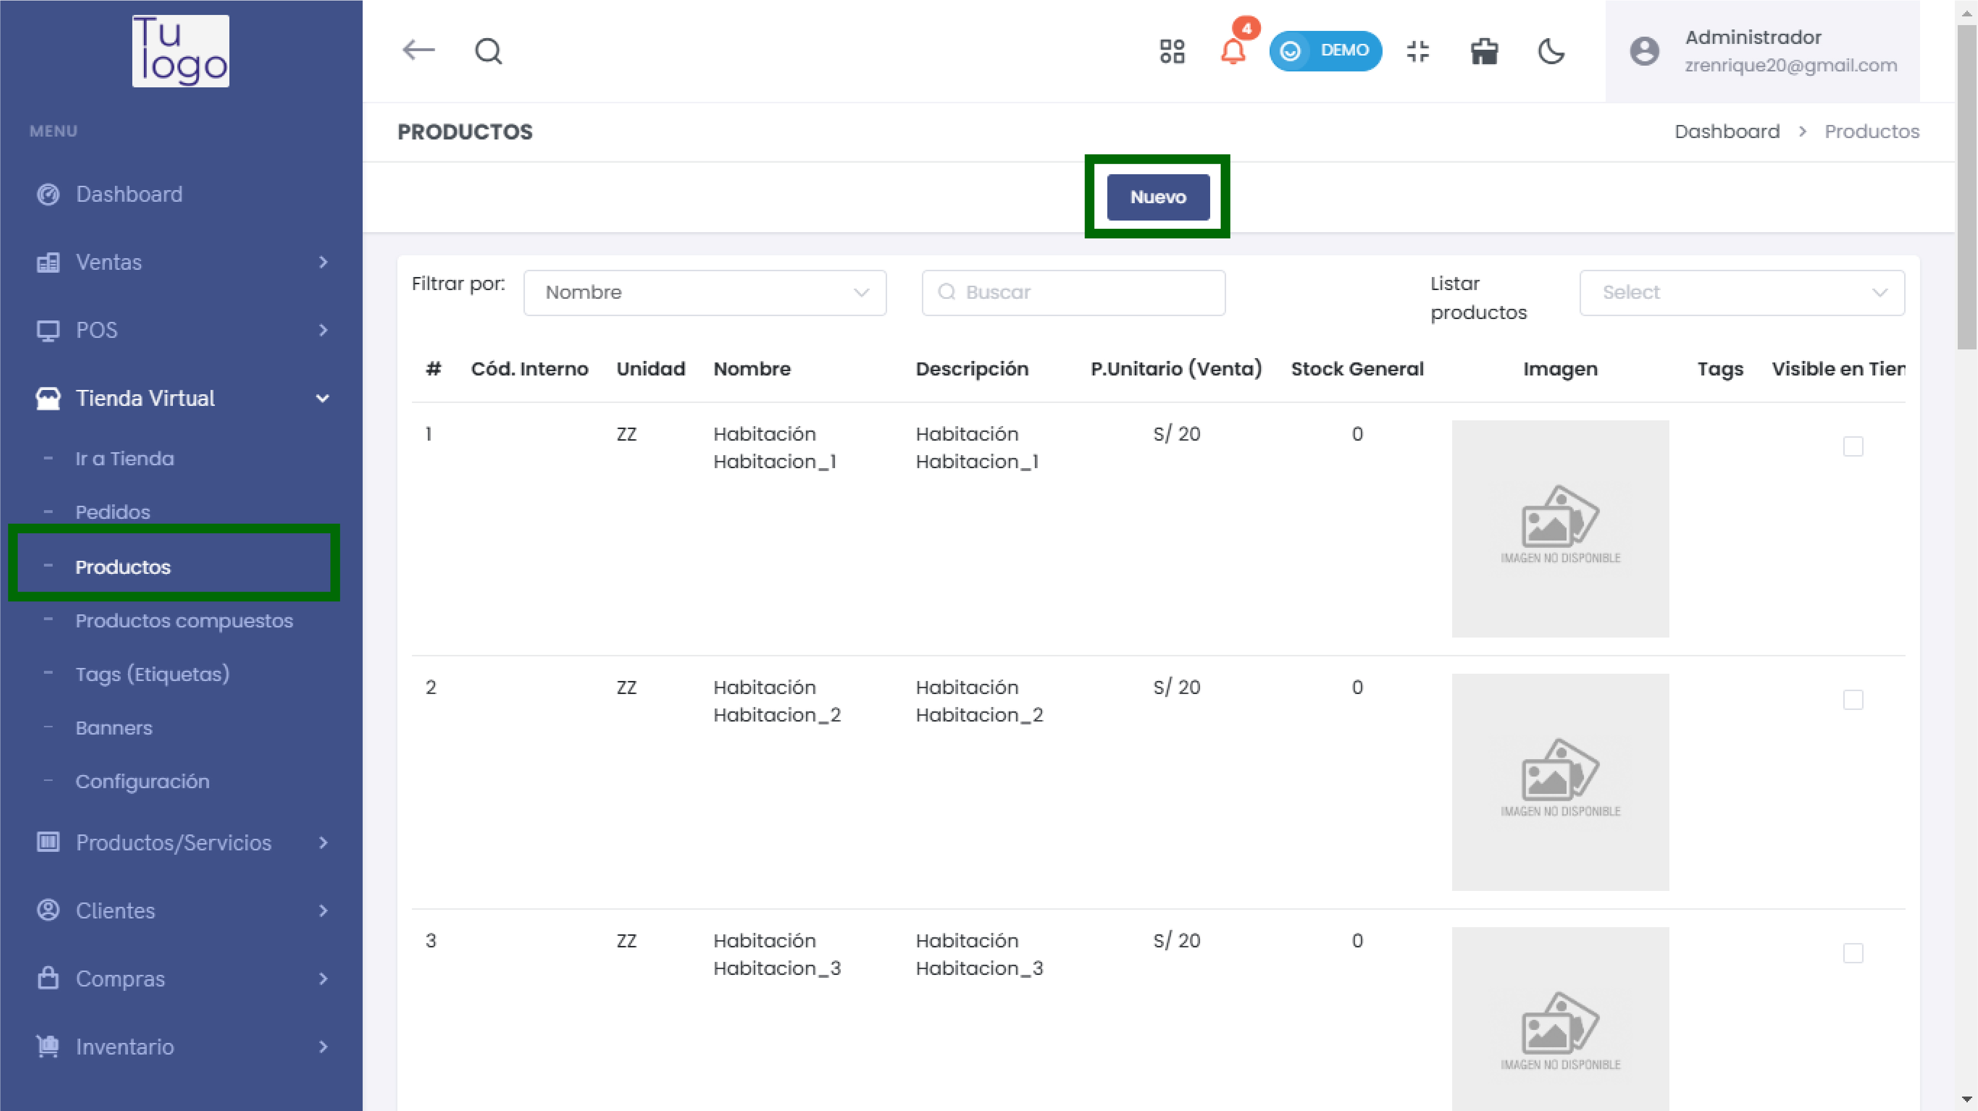The height and width of the screenshot is (1111, 1978).
Task: Check Visible en Tienda for Habitacion_2
Action: (x=1853, y=700)
